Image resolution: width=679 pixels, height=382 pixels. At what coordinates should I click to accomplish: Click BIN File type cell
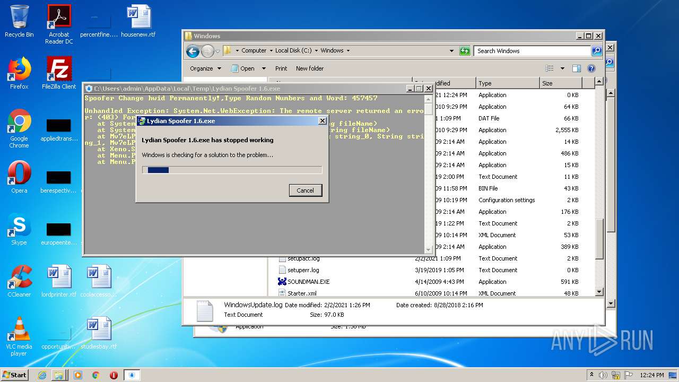tap(488, 188)
